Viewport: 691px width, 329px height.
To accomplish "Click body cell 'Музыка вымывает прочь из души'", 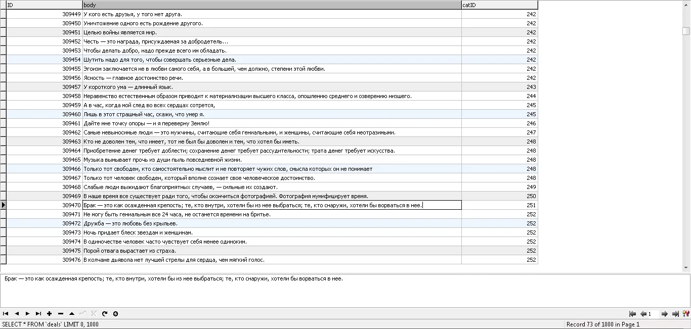I will 272,160.
